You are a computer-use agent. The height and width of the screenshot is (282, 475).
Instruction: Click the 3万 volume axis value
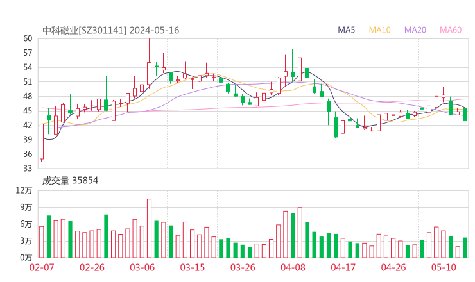click(26, 241)
